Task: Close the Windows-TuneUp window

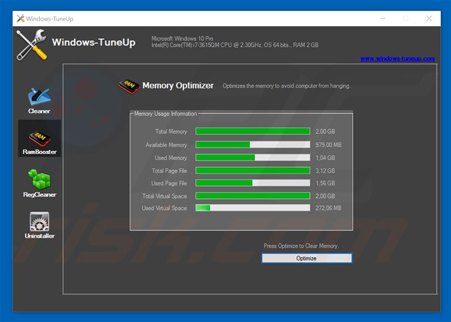Action: pos(429,19)
